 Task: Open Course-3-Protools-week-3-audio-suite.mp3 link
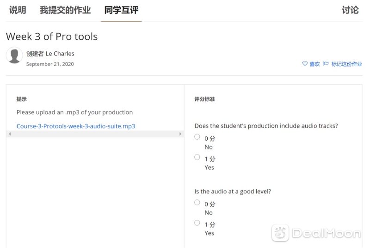[76, 126]
